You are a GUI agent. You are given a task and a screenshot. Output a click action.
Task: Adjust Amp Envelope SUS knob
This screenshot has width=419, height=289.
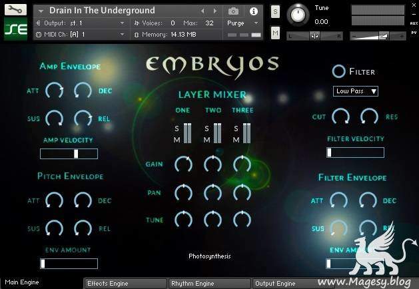pyautogui.click(x=54, y=118)
